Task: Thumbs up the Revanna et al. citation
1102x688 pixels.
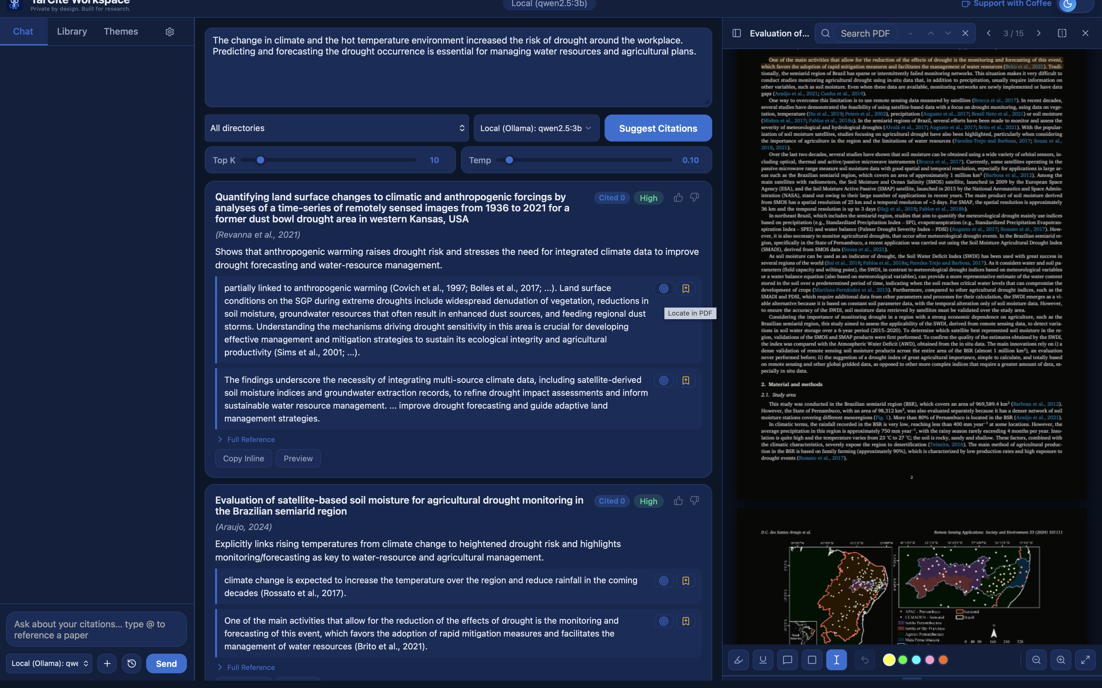Action: [x=678, y=198]
